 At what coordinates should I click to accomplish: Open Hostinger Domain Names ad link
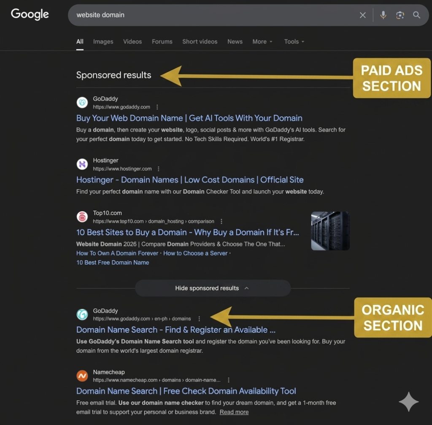[x=190, y=180]
